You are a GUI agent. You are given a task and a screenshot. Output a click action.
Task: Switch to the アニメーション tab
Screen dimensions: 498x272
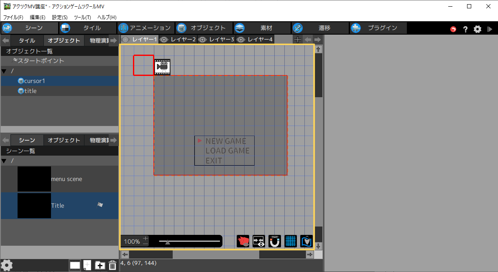[145, 28]
